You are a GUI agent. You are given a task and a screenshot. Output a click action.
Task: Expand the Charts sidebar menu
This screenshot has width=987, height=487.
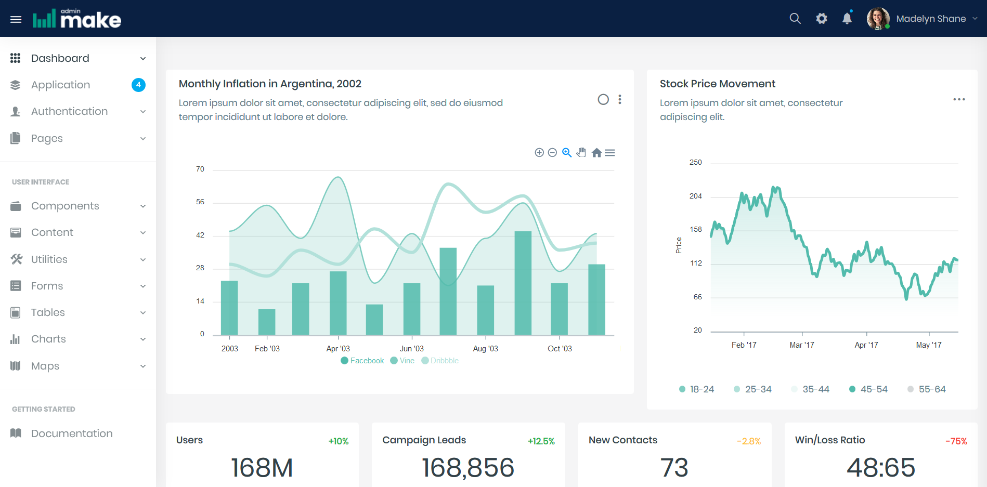78,339
